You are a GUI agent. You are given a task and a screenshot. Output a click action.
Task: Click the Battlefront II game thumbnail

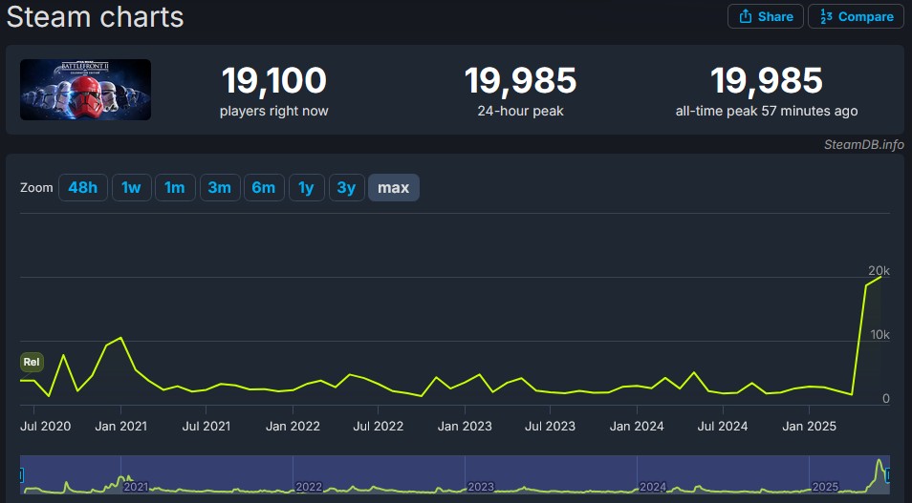pos(85,90)
